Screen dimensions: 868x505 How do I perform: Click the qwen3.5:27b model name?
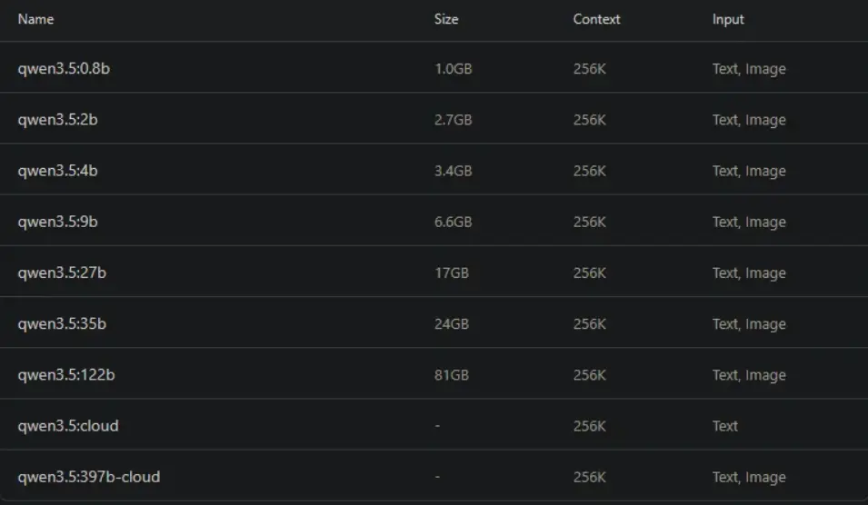click(62, 272)
